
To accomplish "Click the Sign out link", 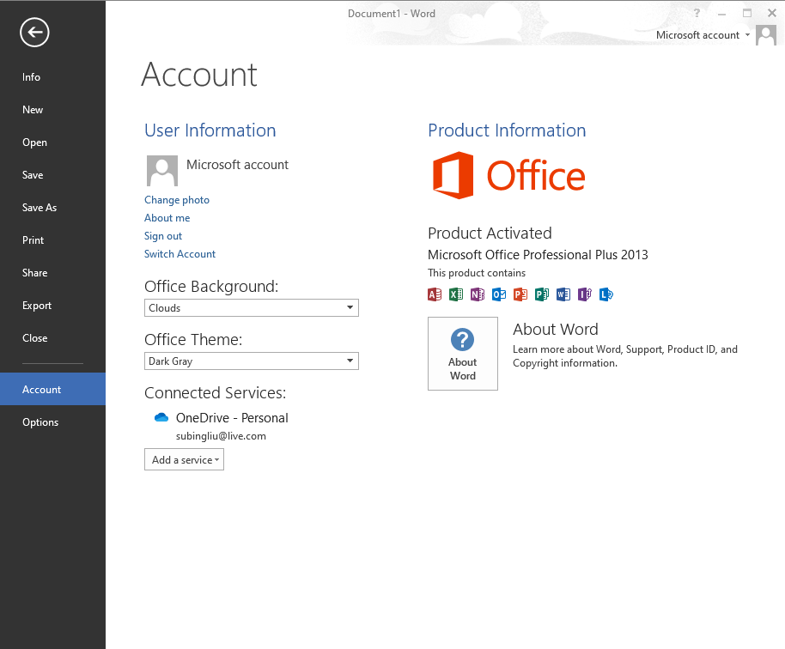I will pyautogui.click(x=163, y=236).
